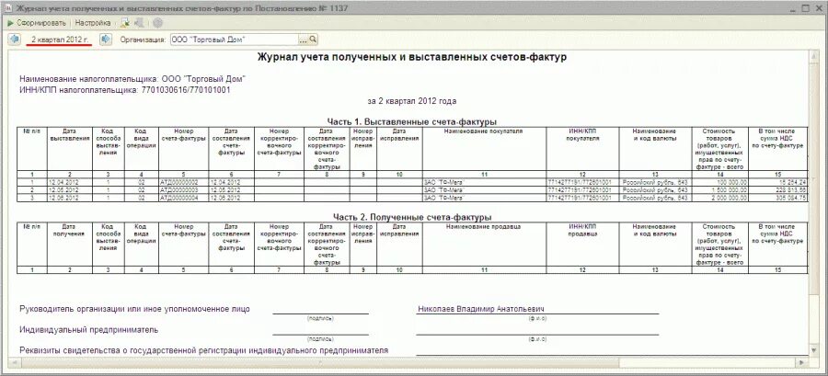Image resolution: width=828 pixels, height=376 pixels.
Task: Select the report title 'Журнал учета полученных и выставленных счетов-фактур'
Action: 412,58
